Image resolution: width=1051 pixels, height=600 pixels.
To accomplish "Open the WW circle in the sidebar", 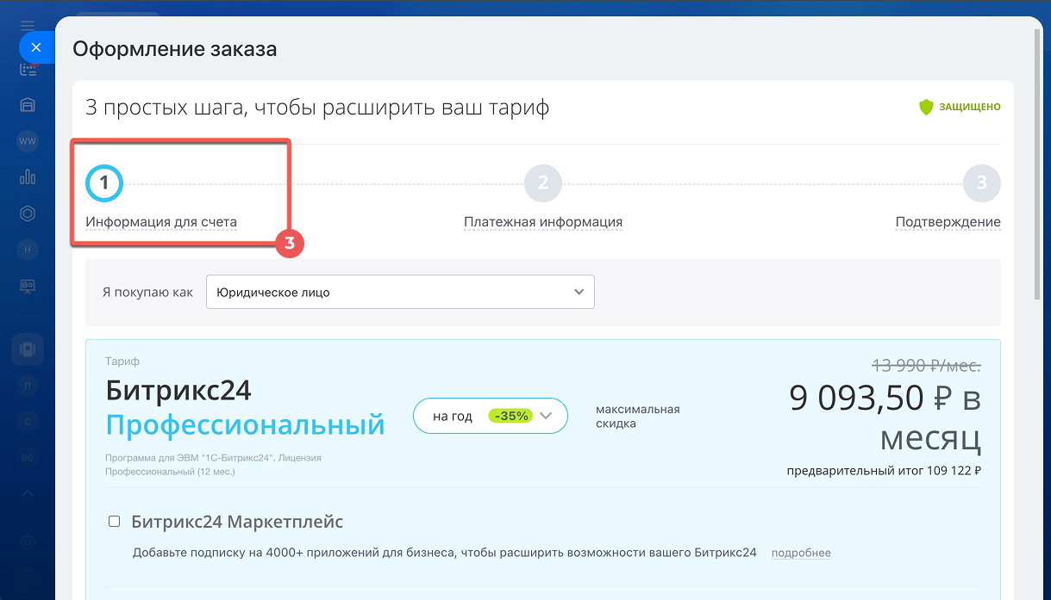I will tap(28, 141).
